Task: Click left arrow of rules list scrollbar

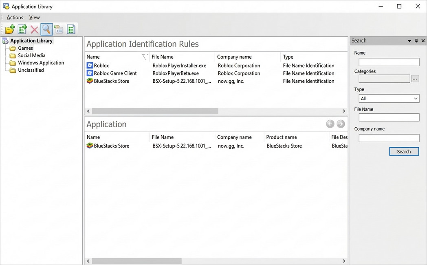Action: point(88,111)
